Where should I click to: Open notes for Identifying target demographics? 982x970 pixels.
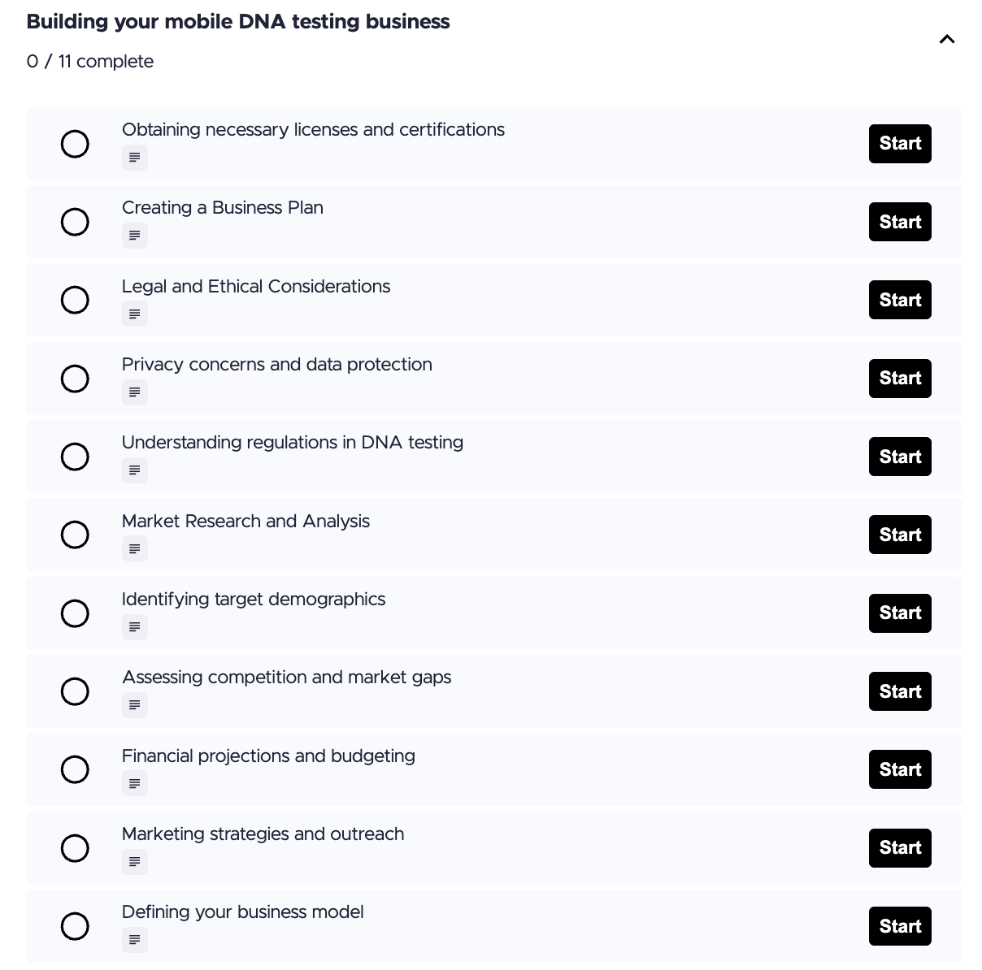(x=134, y=627)
